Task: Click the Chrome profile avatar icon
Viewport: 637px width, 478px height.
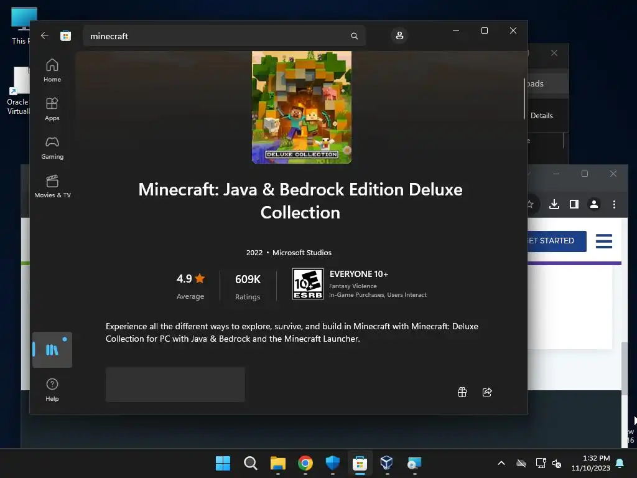Action: pyautogui.click(x=594, y=204)
